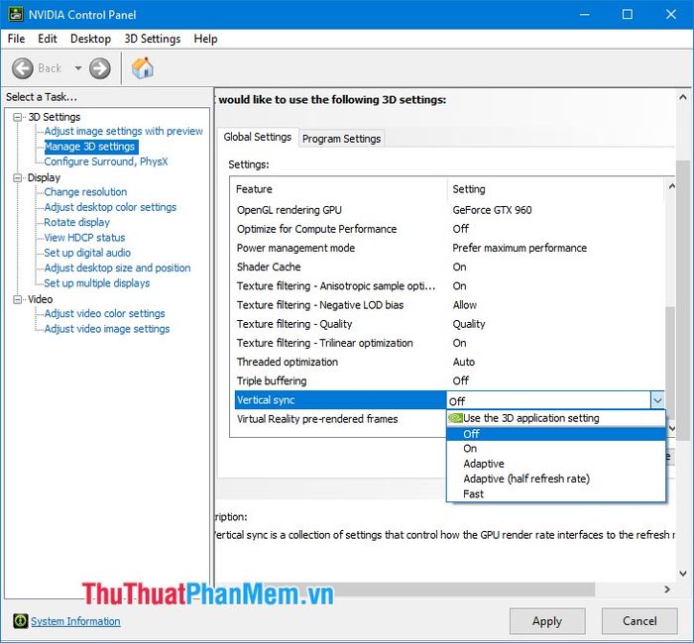
Task: Open the 3D Settings menu
Action: tap(153, 39)
